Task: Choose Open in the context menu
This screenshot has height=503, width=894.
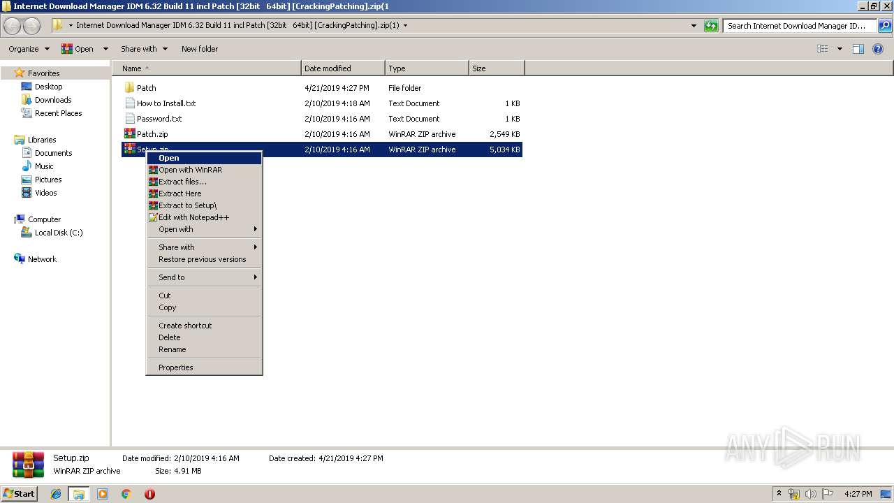Action: point(204,158)
